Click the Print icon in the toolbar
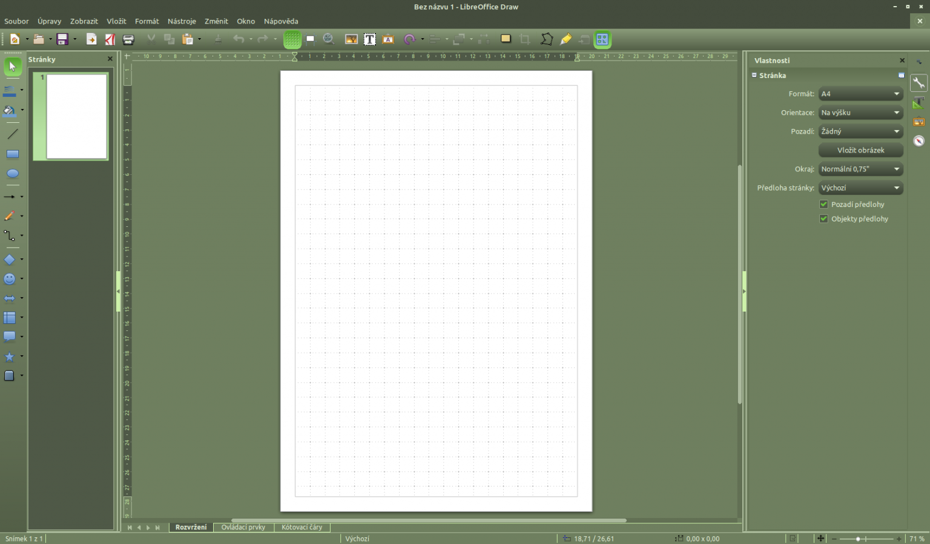930x544 pixels. click(x=128, y=39)
